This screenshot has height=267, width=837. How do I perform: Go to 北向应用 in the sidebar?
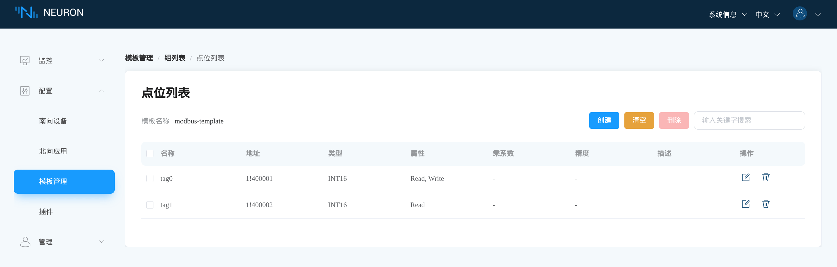coord(53,151)
